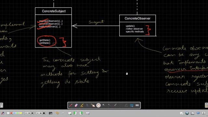208x117 pixels.
Task: Open the documents folder icon
Action: pos(193,113)
